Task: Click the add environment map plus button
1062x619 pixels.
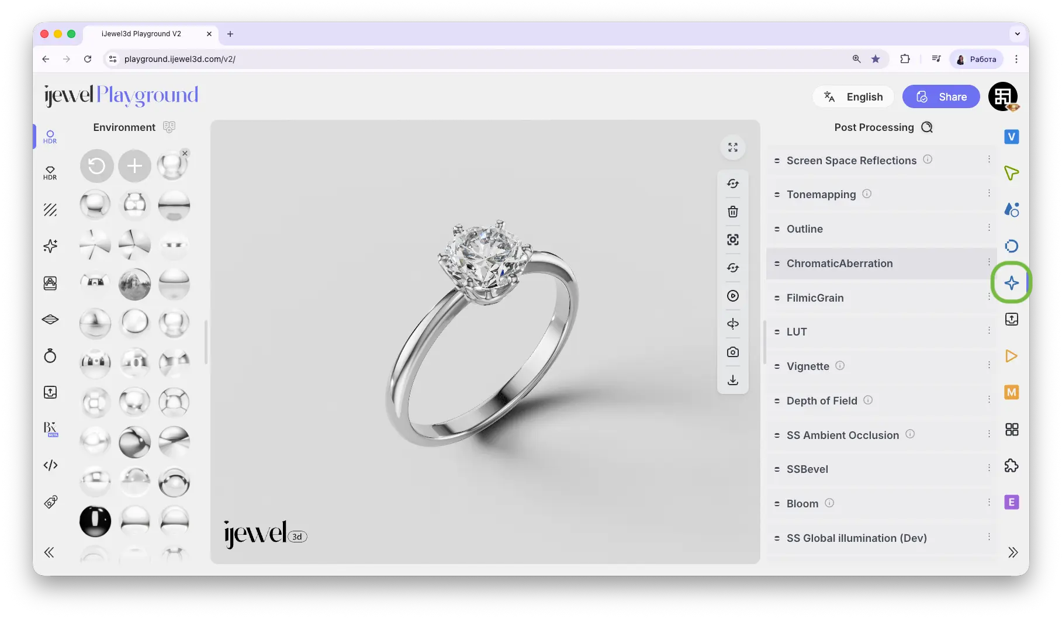Action: point(134,166)
